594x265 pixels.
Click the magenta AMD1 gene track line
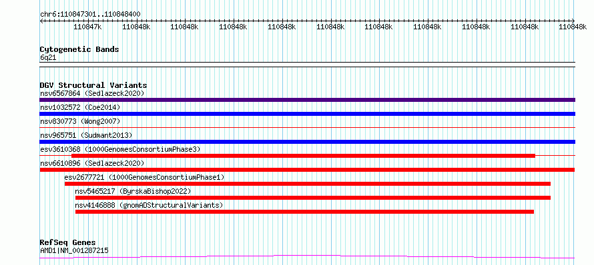[x=307, y=257]
